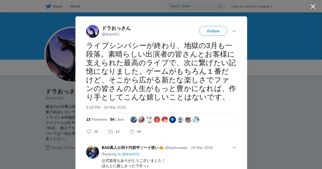The image size is (322, 169).
Task: Open the About menu item
Action: click(x=75, y=6)
